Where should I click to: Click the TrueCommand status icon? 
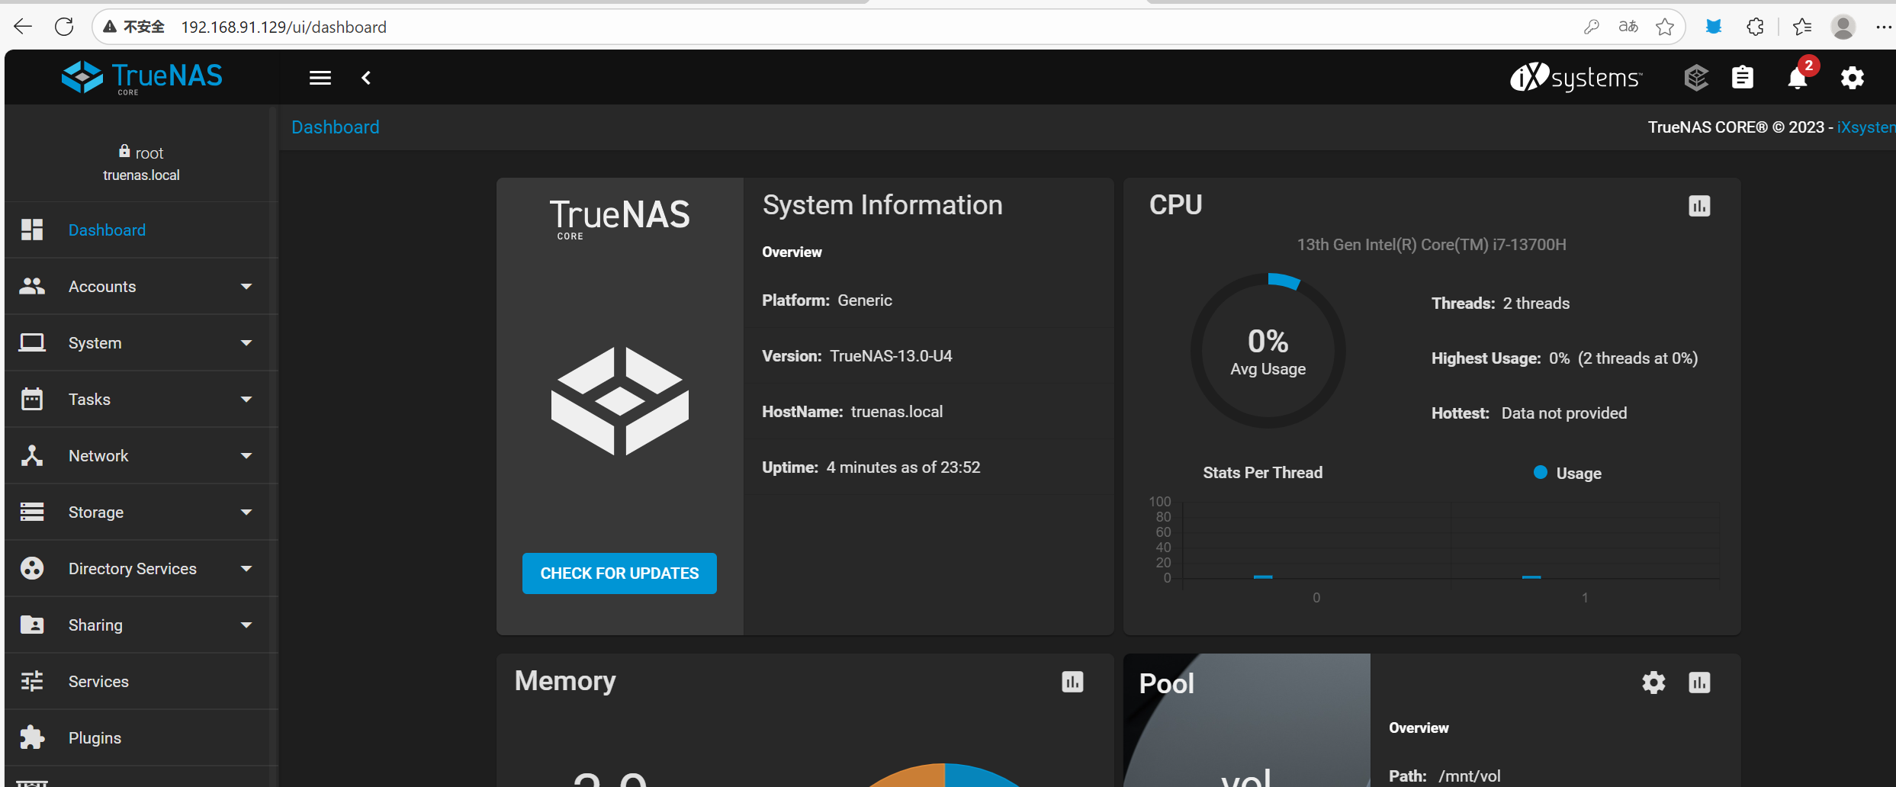pyautogui.click(x=1695, y=78)
